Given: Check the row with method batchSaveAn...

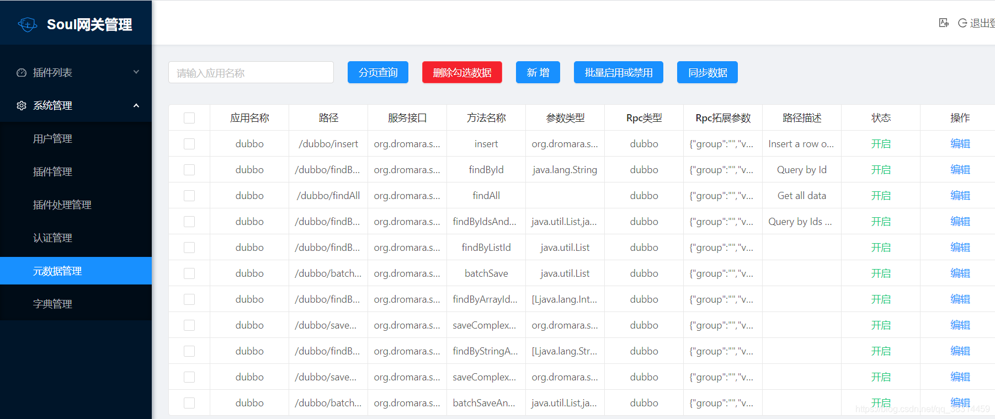Looking at the screenshot, I should (x=189, y=403).
